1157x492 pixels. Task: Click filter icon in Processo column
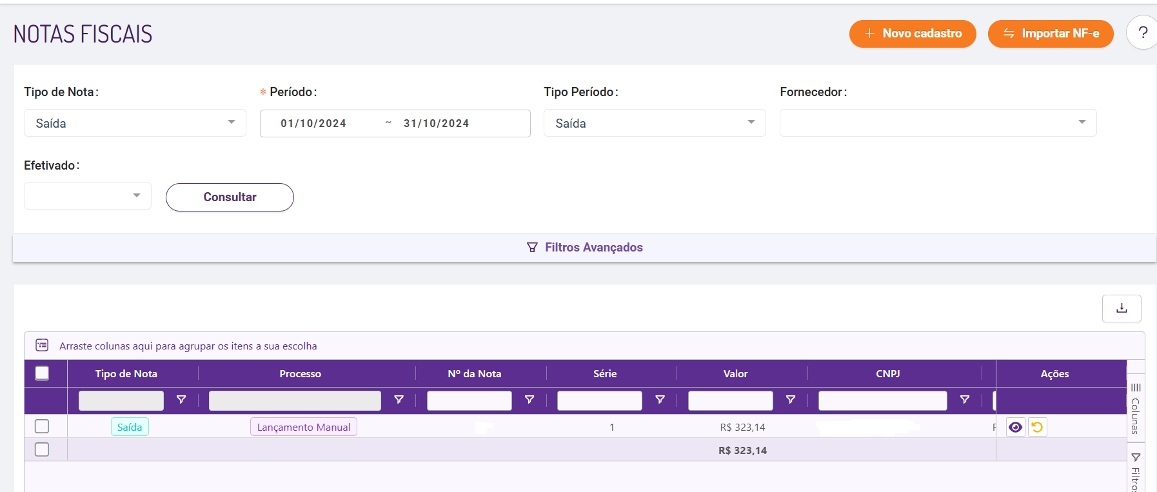pyautogui.click(x=399, y=400)
